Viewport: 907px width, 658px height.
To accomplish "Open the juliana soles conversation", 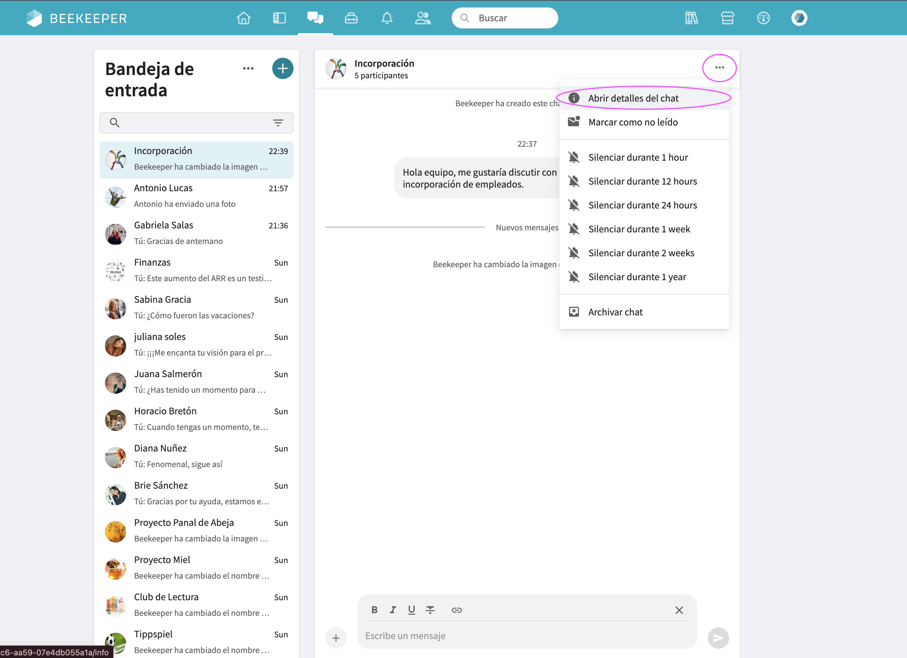I will pos(196,345).
